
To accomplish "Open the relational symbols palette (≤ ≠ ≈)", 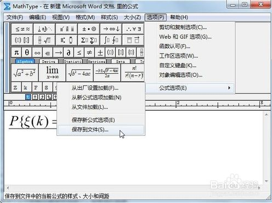I will [x=22, y=29].
